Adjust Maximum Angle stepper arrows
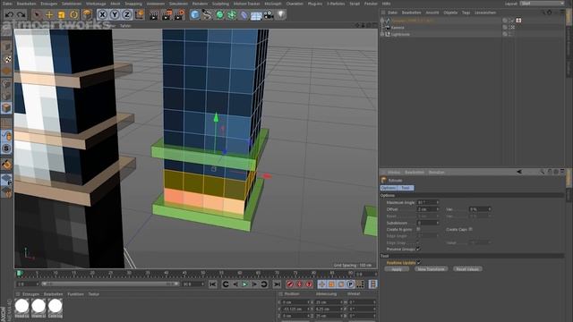Viewport: 573px width, 322px height. click(438, 202)
